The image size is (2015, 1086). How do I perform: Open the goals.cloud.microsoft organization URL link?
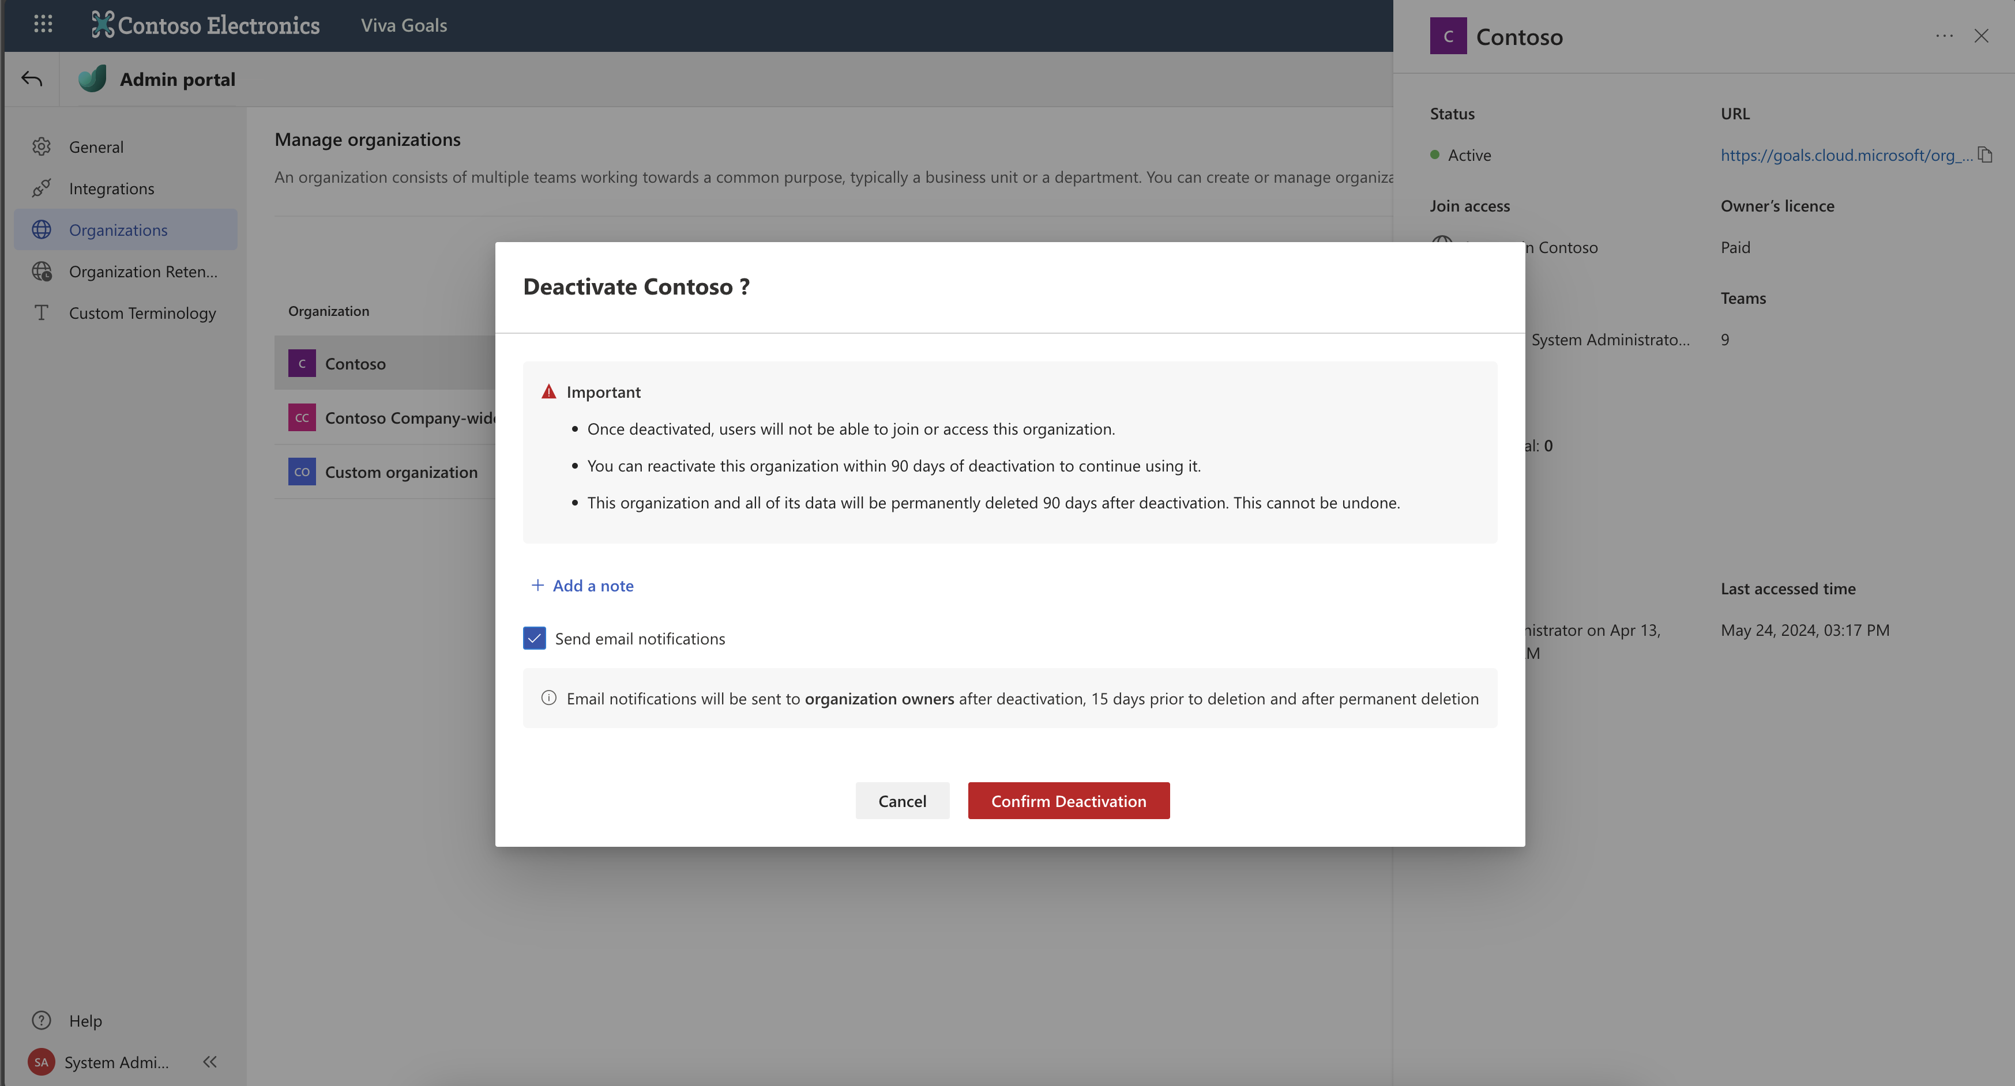tap(1845, 155)
